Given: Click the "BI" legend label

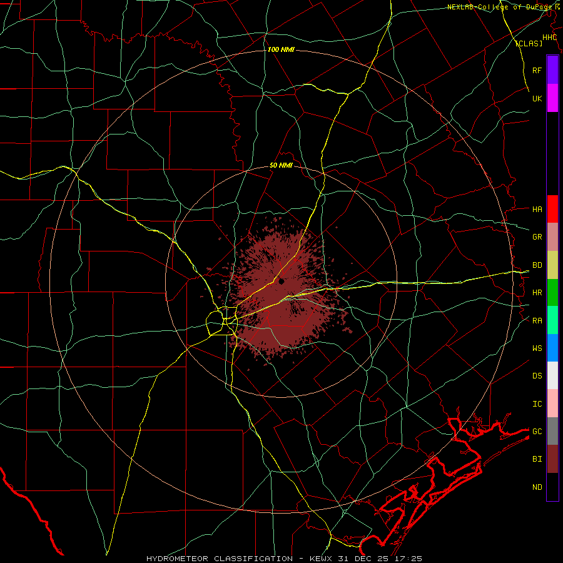Looking at the screenshot, I should pyautogui.click(x=537, y=459).
